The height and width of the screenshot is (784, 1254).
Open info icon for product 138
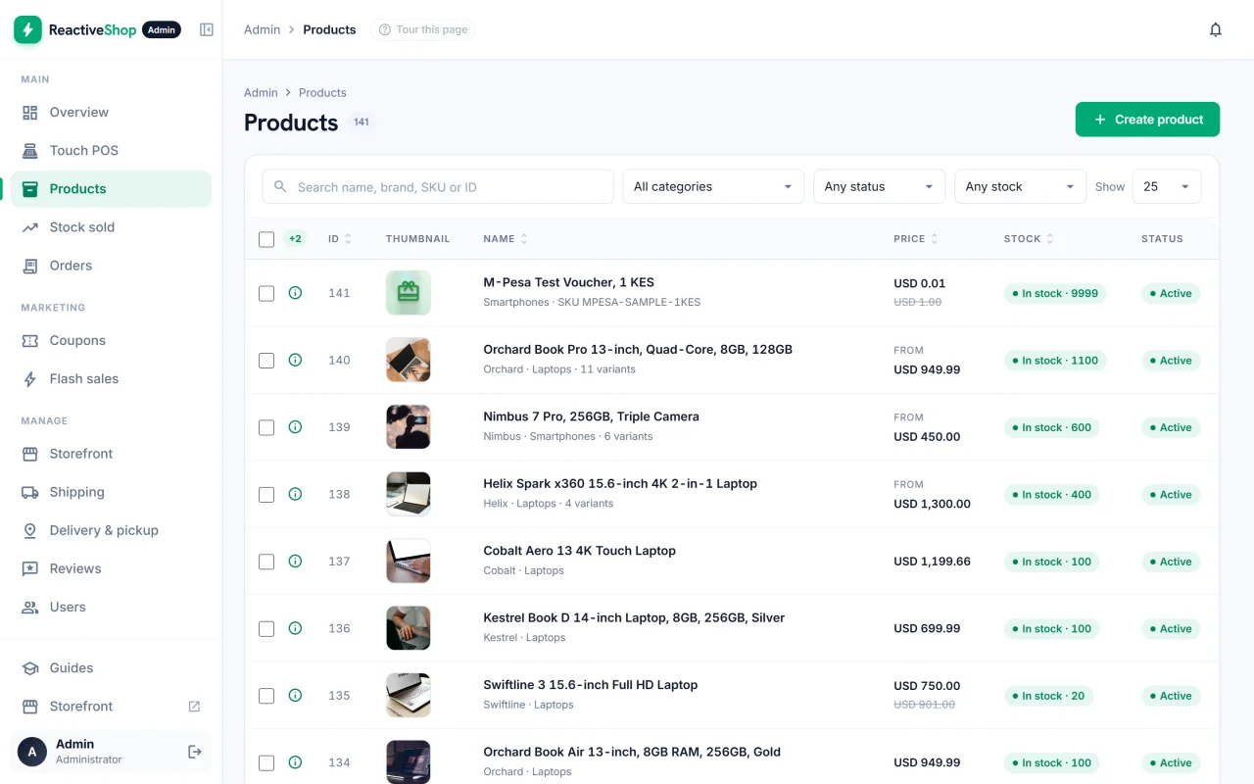(x=295, y=494)
